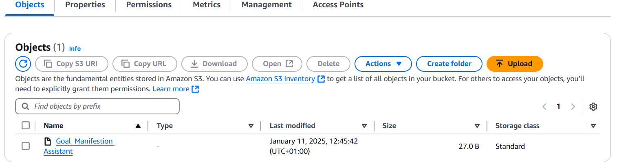Open the Goal_Manifestion Assistant object link
The width and height of the screenshot is (619, 163).
coord(79,146)
